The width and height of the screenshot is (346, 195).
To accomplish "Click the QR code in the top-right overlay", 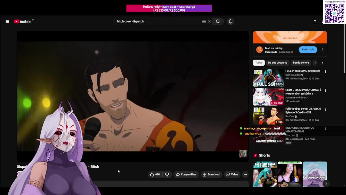I will point(335,13).
